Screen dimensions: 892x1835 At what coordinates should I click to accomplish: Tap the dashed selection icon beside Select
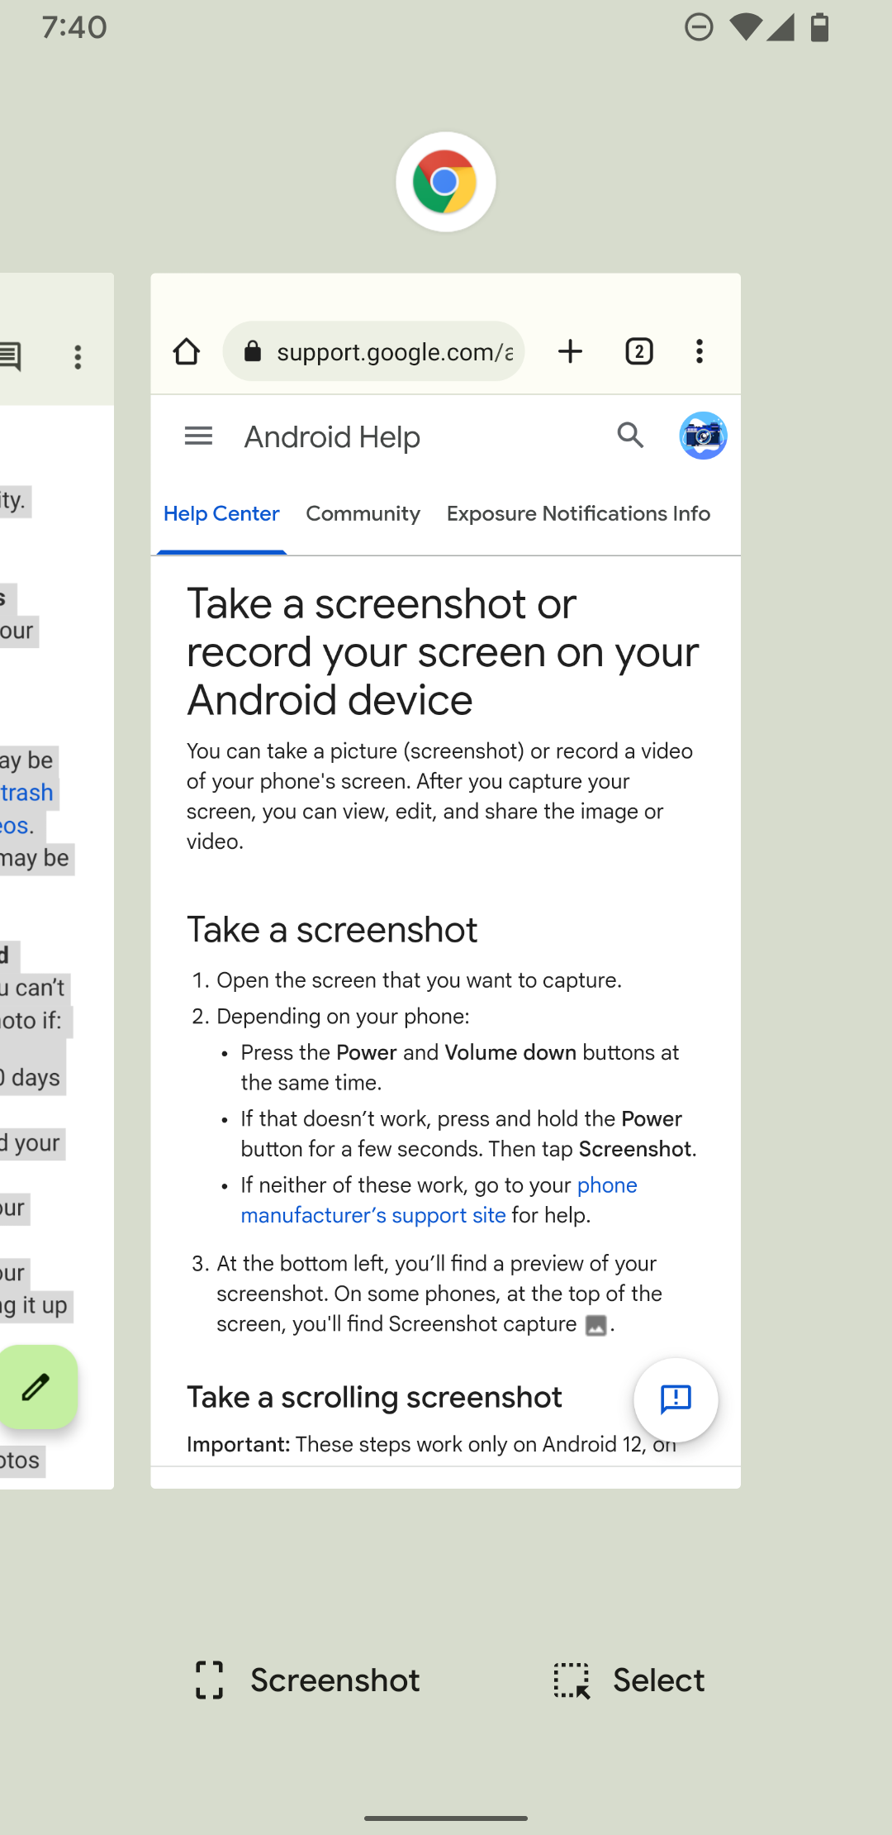click(x=572, y=1680)
